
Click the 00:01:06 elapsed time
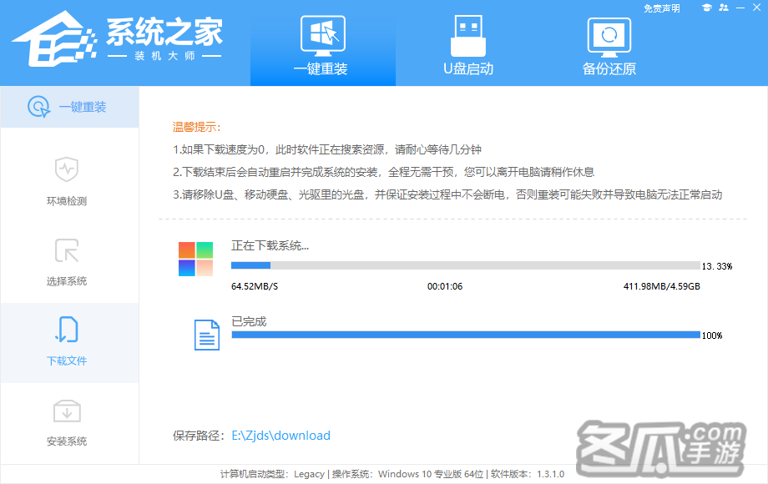[x=445, y=286]
